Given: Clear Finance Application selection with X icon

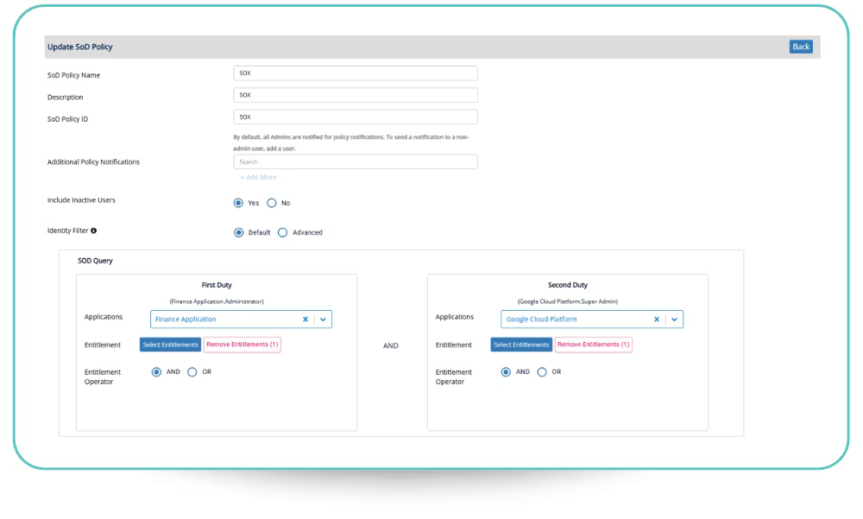Looking at the screenshot, I should pyautogui.click(x=305, y=320).
